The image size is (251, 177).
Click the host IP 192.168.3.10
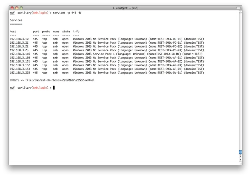click(19, 39)
